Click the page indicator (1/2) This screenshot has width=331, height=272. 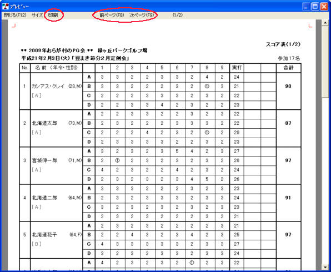[x=178, y=15]
